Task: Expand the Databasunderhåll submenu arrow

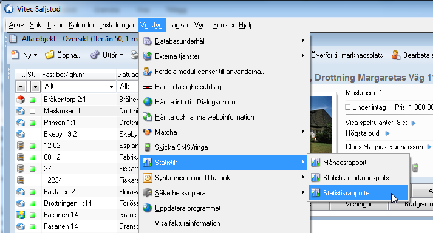Action: (x=303, y=41)
